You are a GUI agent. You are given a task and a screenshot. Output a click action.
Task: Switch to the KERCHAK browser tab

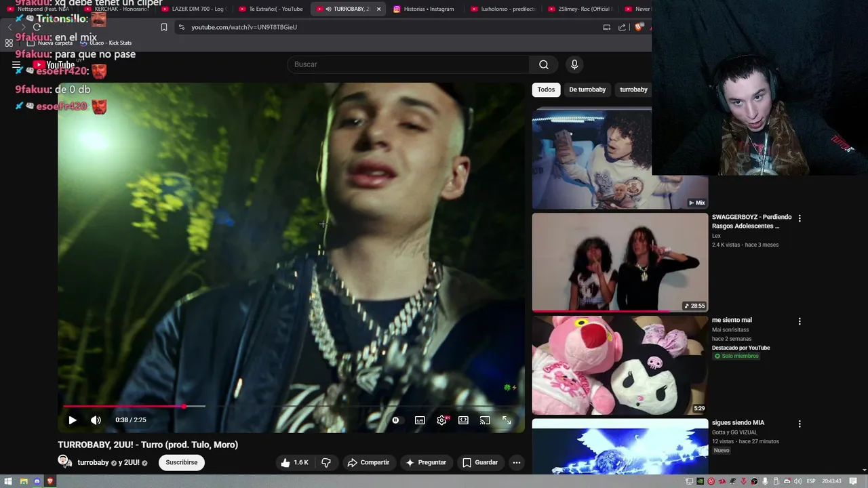point(116,9)
